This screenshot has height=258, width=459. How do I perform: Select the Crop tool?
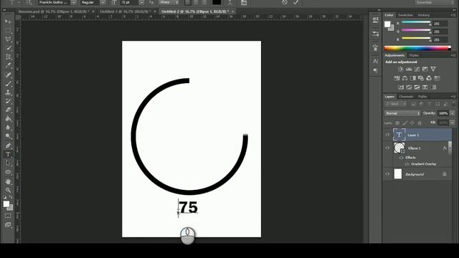pos(8,57)
